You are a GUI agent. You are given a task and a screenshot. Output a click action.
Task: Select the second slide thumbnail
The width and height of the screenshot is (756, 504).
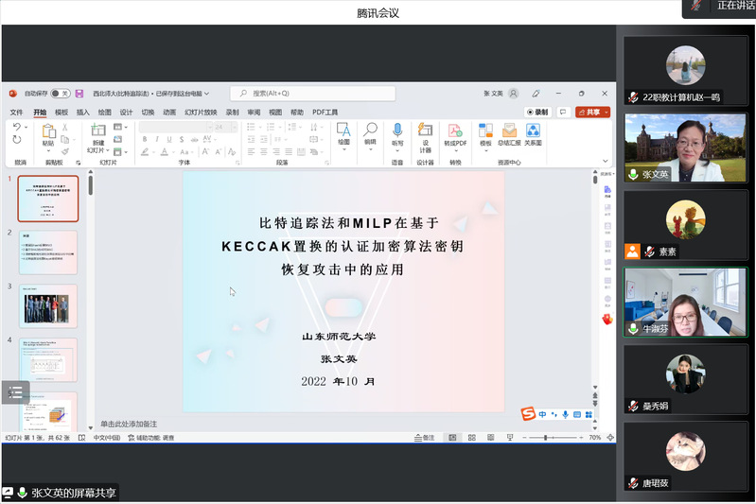(48, 252)
